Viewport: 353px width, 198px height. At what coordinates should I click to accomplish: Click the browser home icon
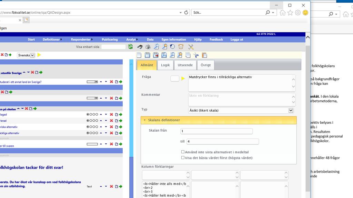[283, 13]
